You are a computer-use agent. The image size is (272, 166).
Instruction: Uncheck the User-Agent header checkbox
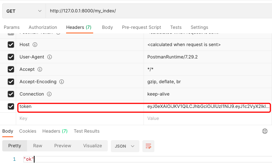(11, 57)
